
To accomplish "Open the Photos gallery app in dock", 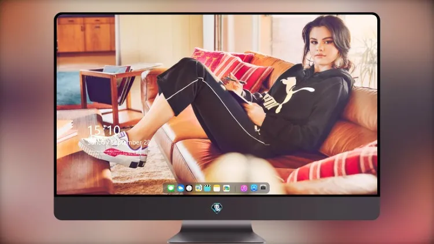I will pyautogui.click(x=226, y=188).
